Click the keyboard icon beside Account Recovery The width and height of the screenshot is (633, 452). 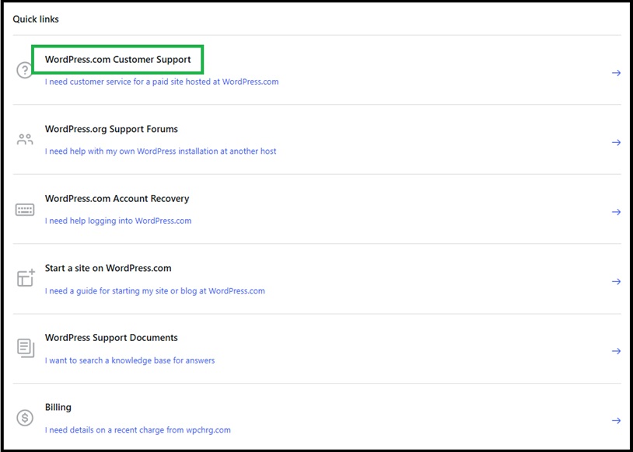click(25, 210)
